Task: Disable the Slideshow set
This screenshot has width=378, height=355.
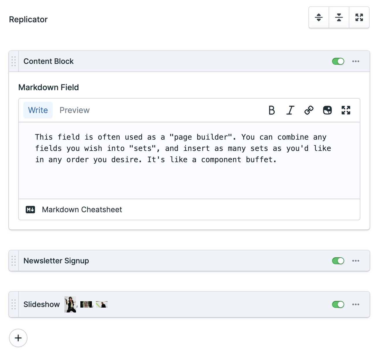Action: pyautogui.click(x=338, y=304)
